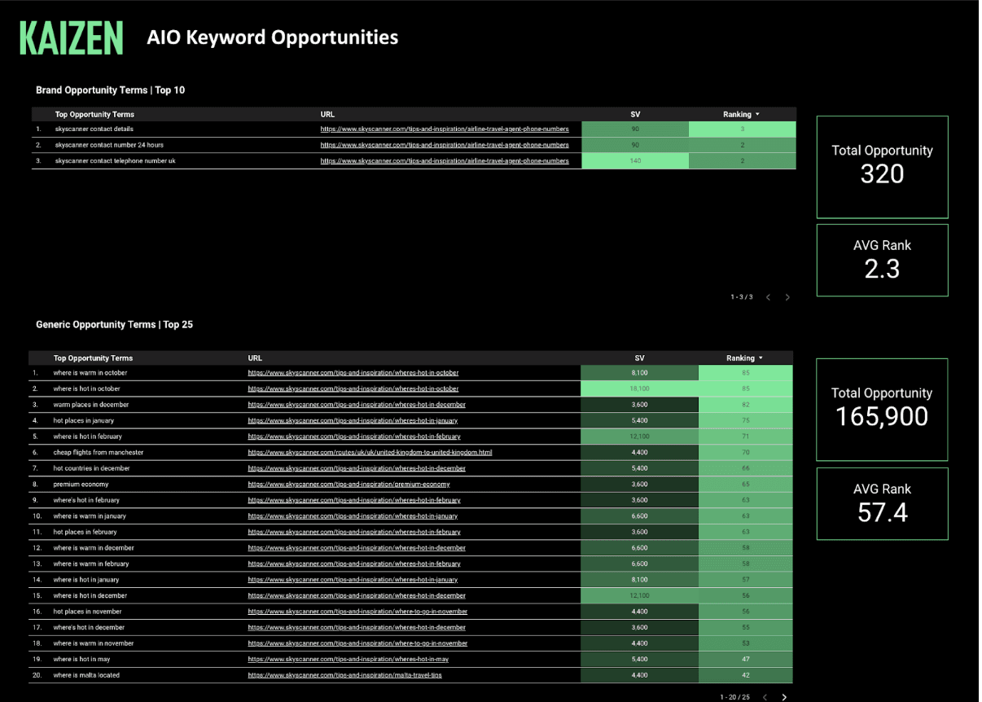Screen dimensions: 982x702
Task: Open URL for where is warm in november
Action: [357, 643]
